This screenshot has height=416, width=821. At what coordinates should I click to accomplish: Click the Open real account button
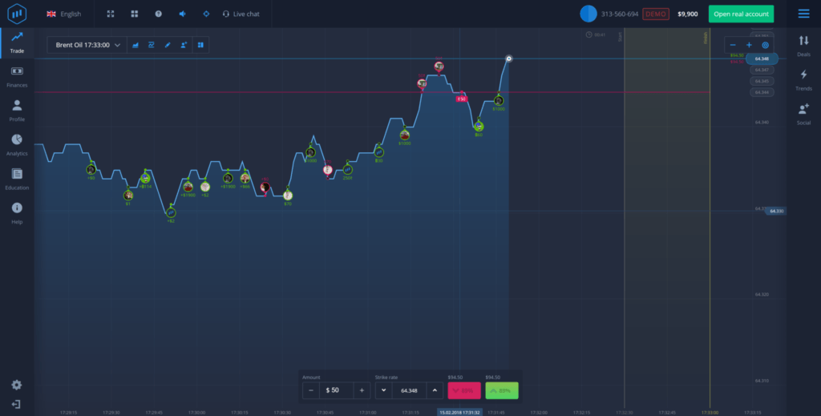click(741, 14)
